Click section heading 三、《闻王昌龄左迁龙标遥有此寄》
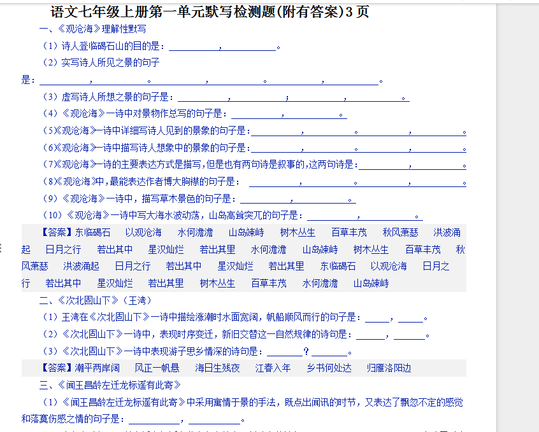The width and height of the screenshot is (539, 432). pyautogui.click(x=110, y=385)
